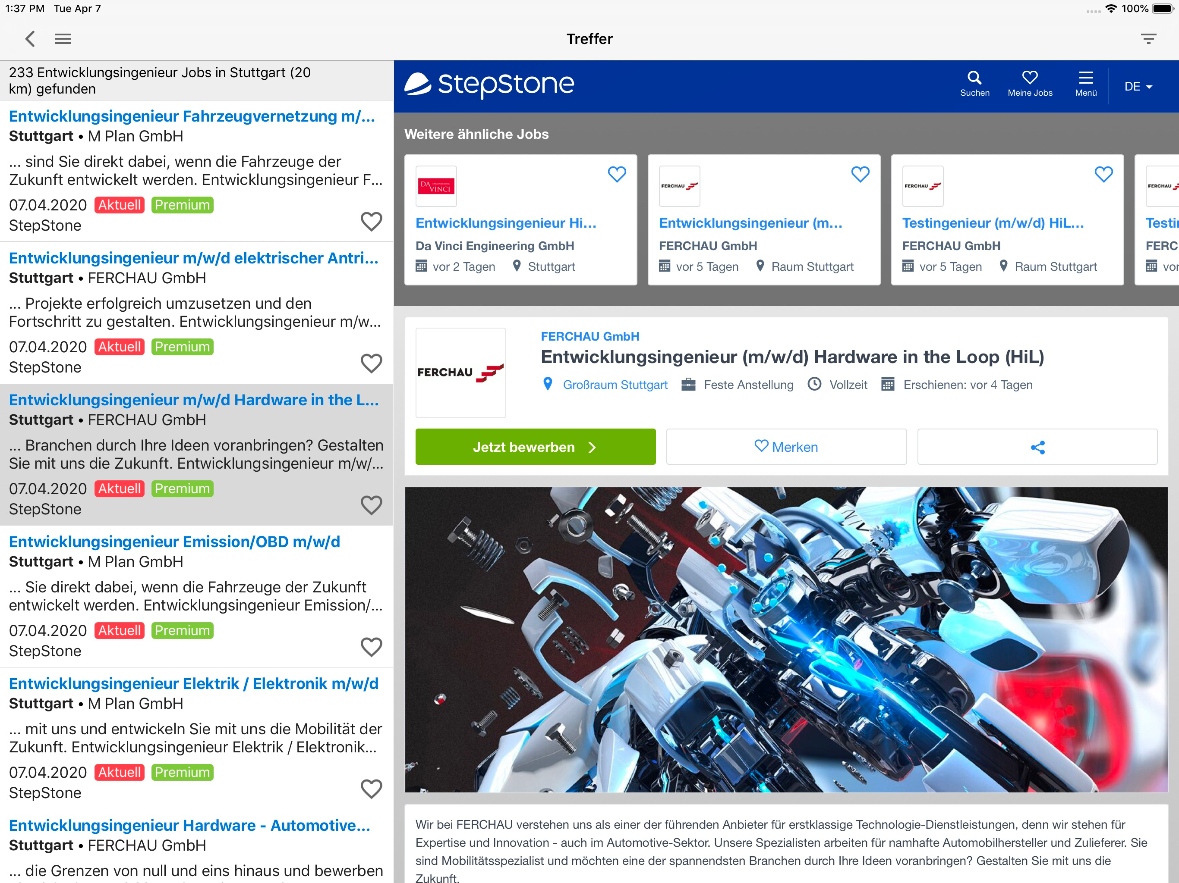The width and height of the screenshot is (1179, 883).
Task: Favorite the Fahrzeugvernetzung job in the list
Action: (x=372, y=222)
